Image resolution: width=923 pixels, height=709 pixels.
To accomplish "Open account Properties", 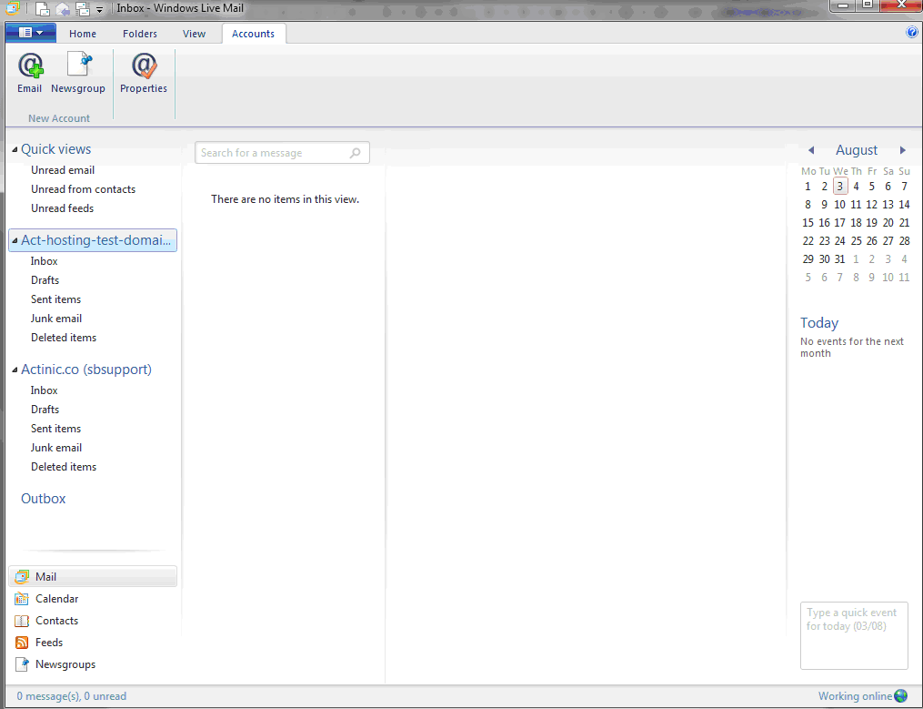I will tap(144, 73).
